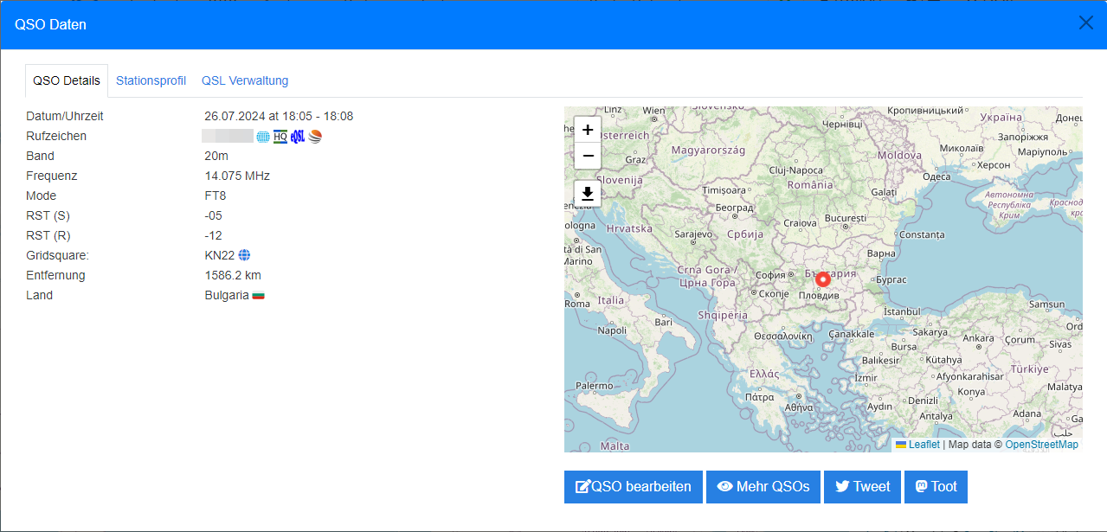The image size is (1107, 532).
Task: Click the HamQTH HQ lookup icon
Action: pyautogui.click(x=280, y=137)
